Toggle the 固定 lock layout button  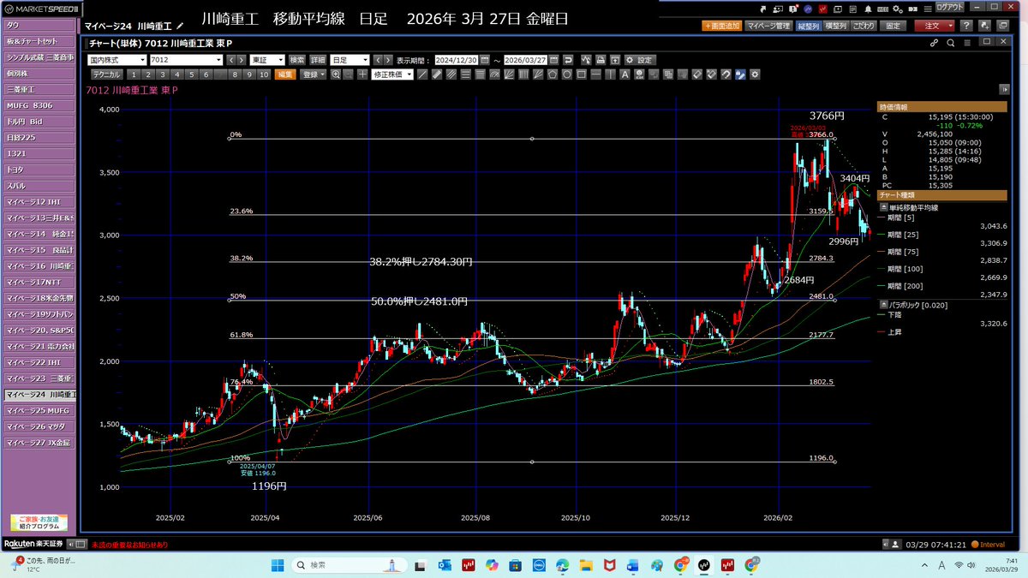(893, 26)
